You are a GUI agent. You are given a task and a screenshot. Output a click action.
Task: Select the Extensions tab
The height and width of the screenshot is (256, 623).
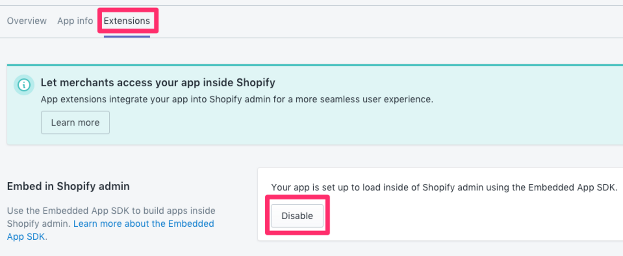(127, 21)
